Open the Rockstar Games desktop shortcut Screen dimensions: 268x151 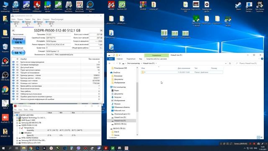[x=249, y=7]
